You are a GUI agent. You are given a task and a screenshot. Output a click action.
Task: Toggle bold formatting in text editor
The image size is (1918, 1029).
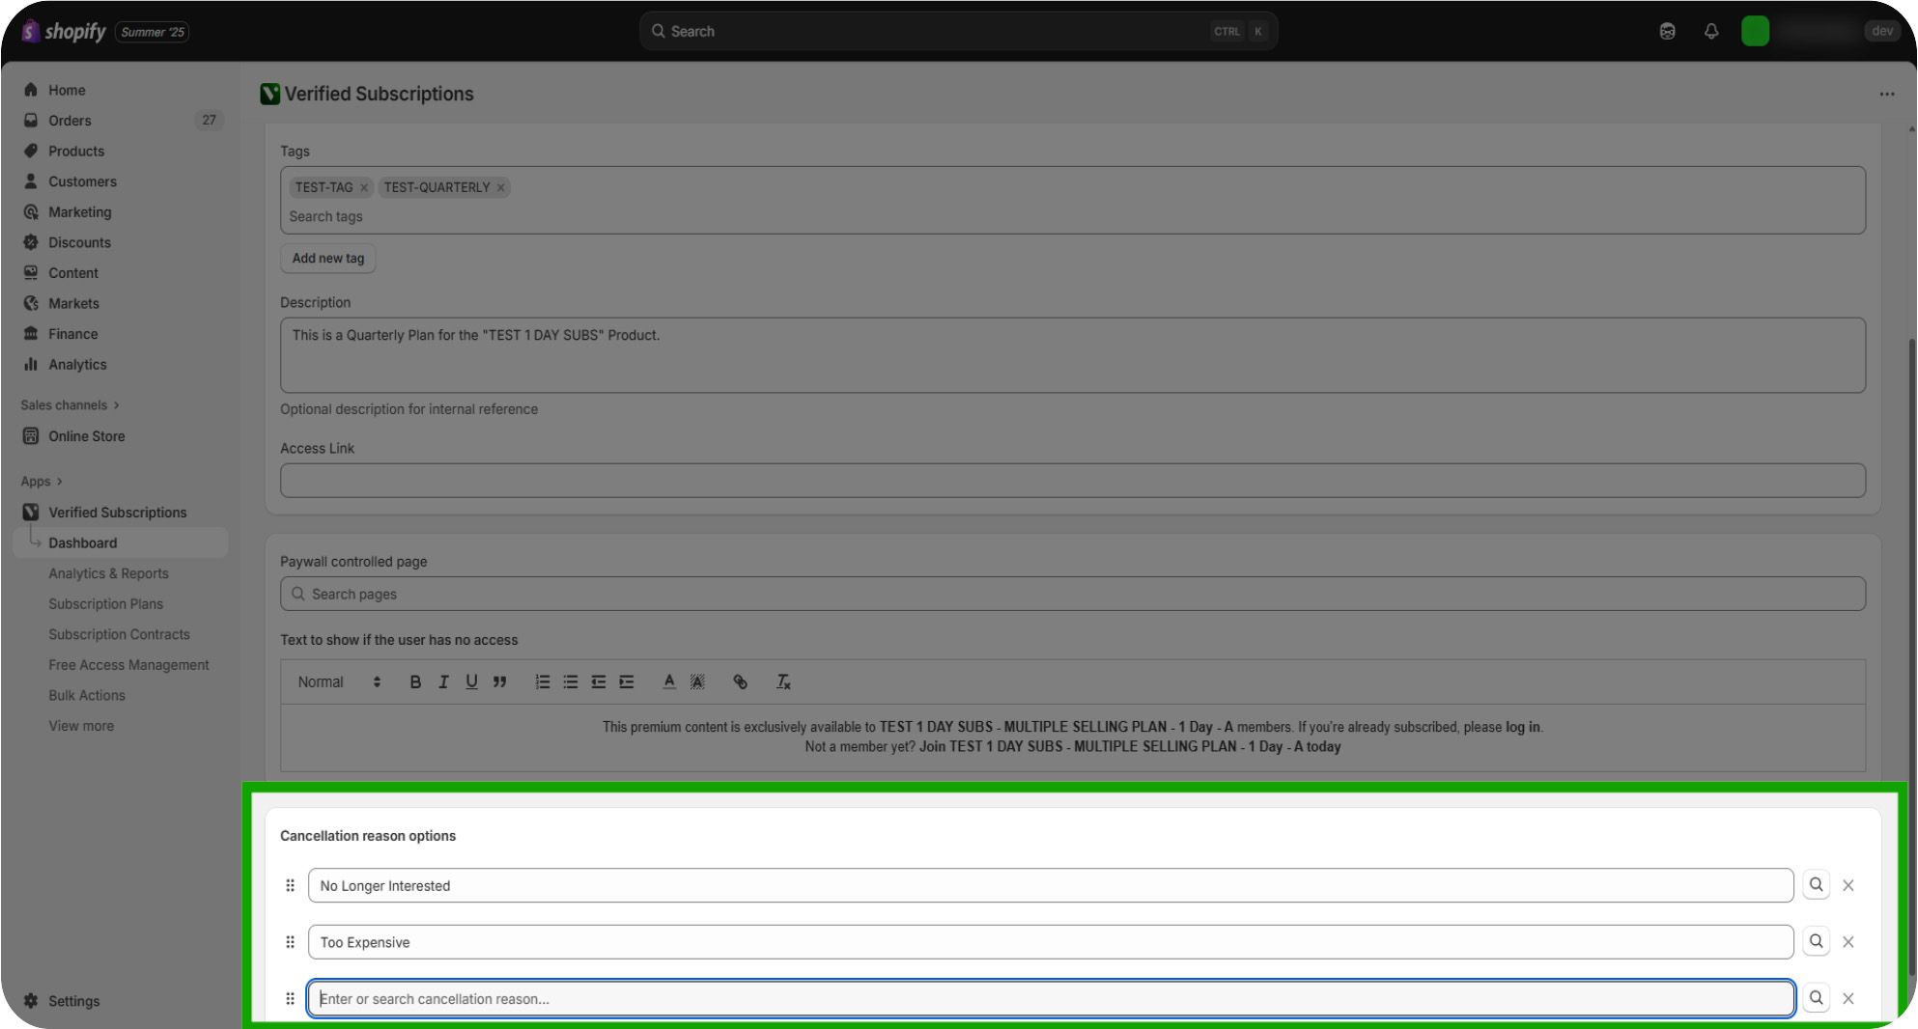click(x=415, y=681)
